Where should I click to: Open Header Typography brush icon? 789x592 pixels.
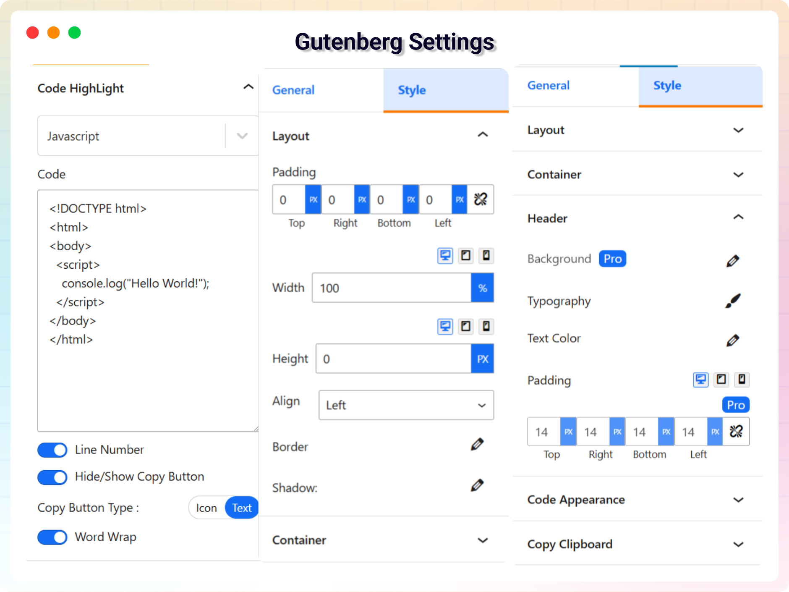733,301
